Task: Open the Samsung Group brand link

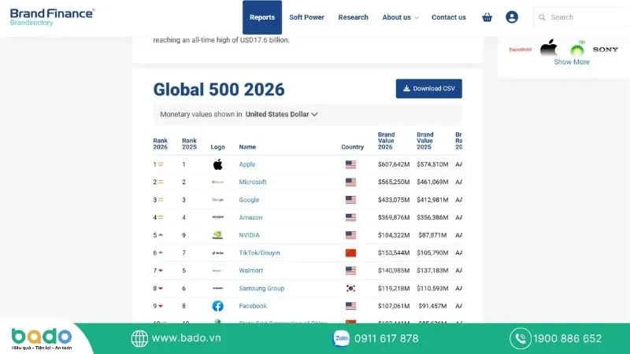Action: 261,288
